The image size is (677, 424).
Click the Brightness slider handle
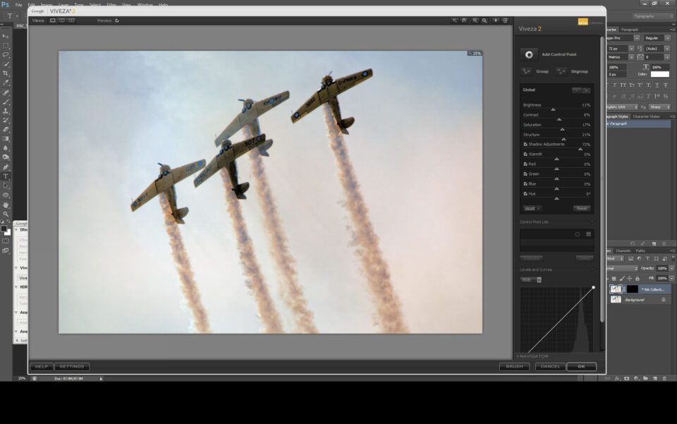point(553,109)
